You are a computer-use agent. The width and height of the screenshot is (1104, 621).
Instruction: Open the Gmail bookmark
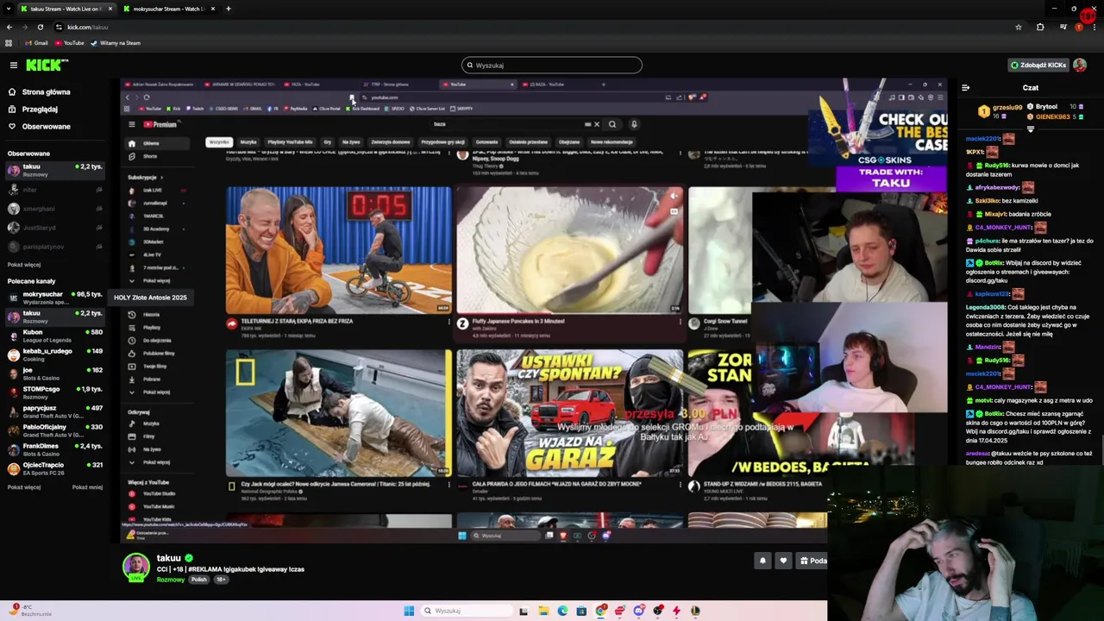(36, 43)
